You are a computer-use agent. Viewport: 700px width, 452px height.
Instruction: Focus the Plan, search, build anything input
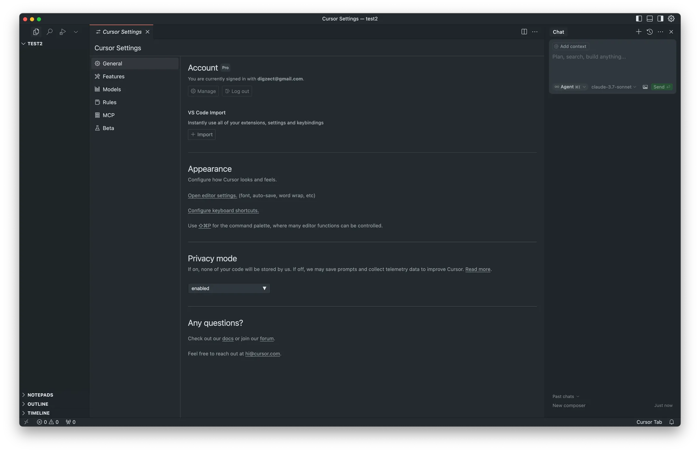click(612, 57)
